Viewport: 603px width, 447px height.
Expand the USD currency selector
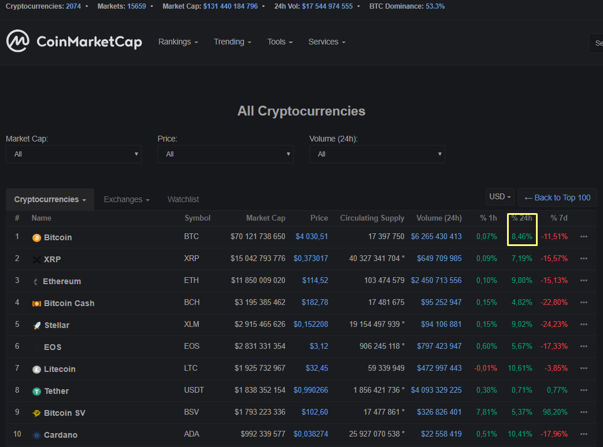point(500,197)
